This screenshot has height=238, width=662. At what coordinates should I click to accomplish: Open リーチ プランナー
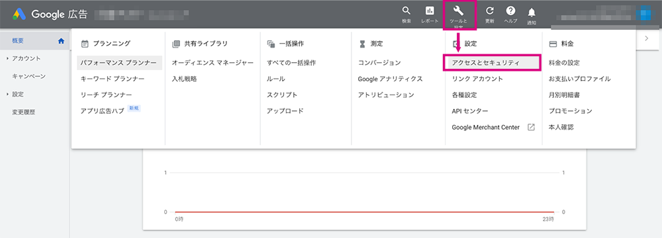click(x=107, y=95)
